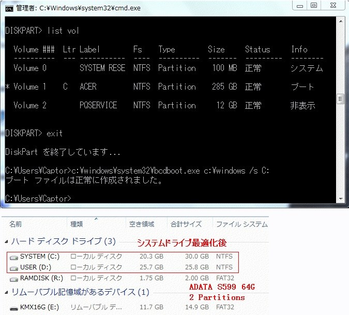349x315 pixels.
Task: Select the USER (D:) drive icon
Action: 14,268
